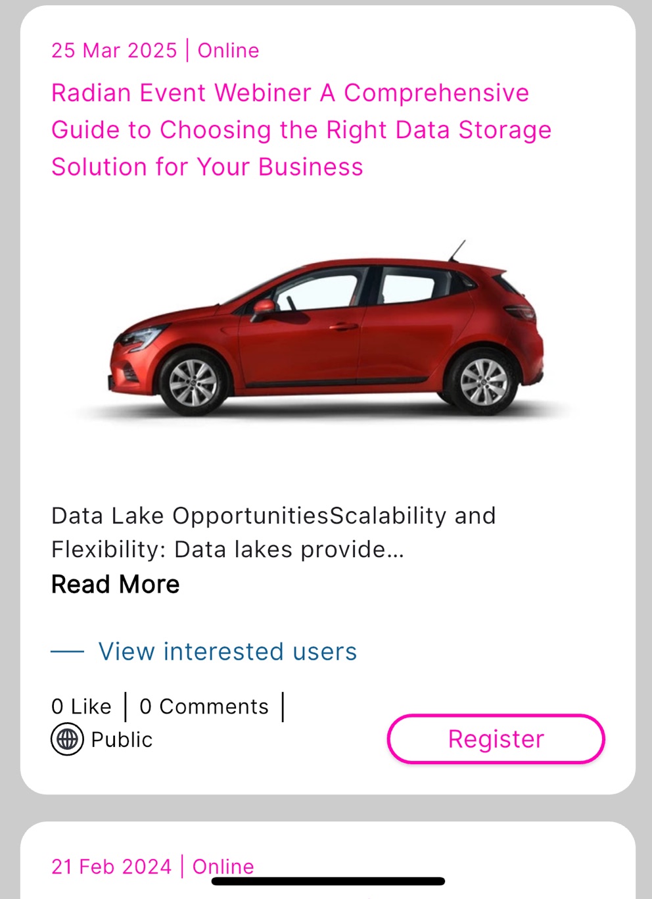Tap the dash line before View interested users
Screen dimensions: 652x899
67,652
